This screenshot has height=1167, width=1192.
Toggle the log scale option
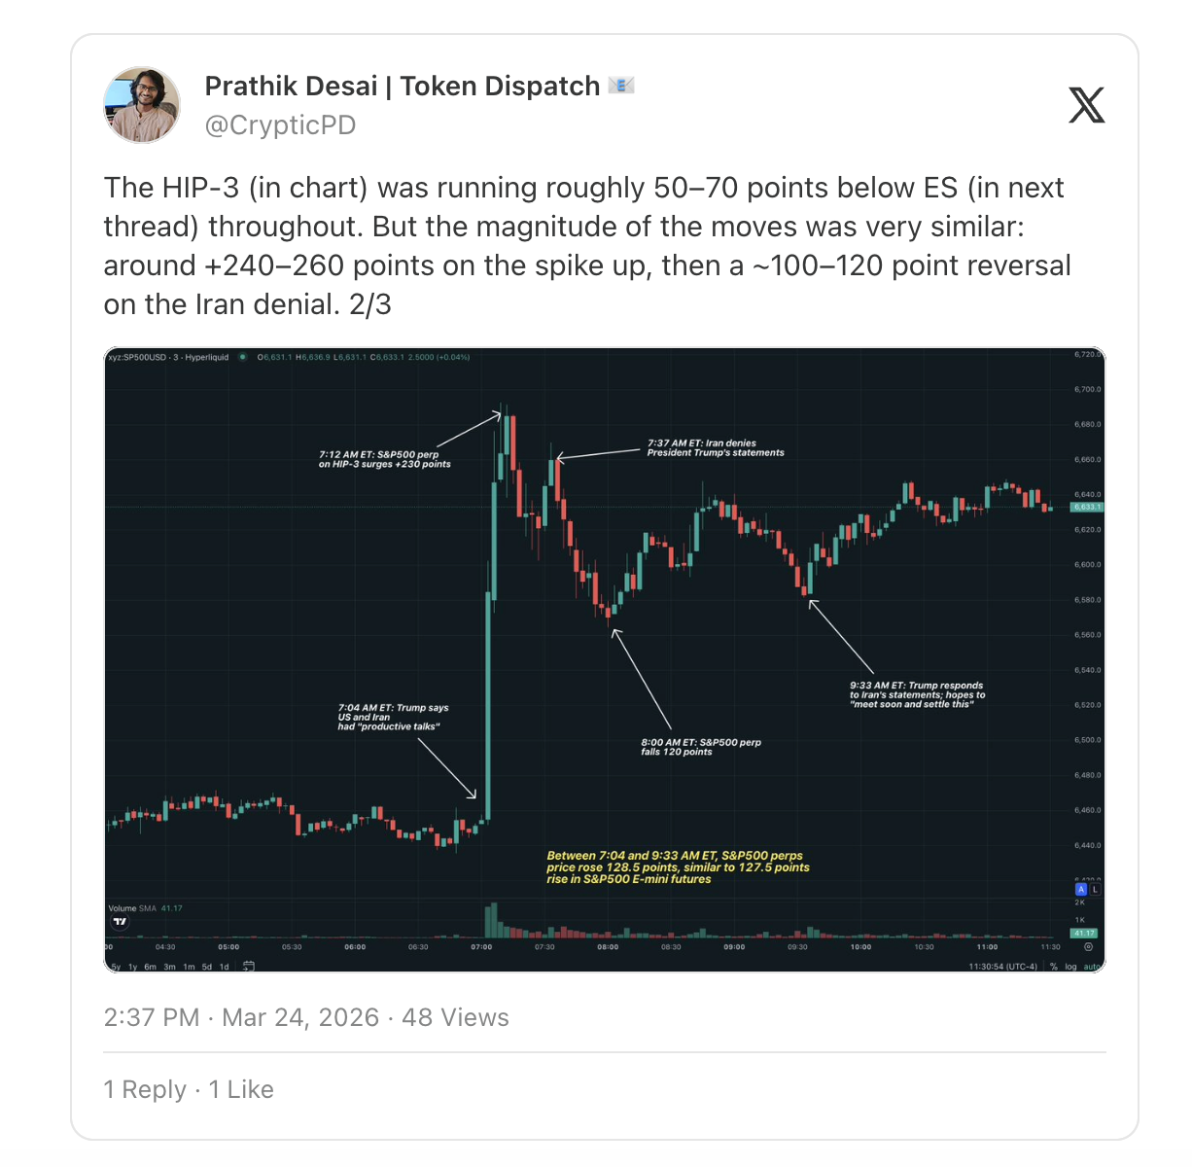coord(1070,967)
